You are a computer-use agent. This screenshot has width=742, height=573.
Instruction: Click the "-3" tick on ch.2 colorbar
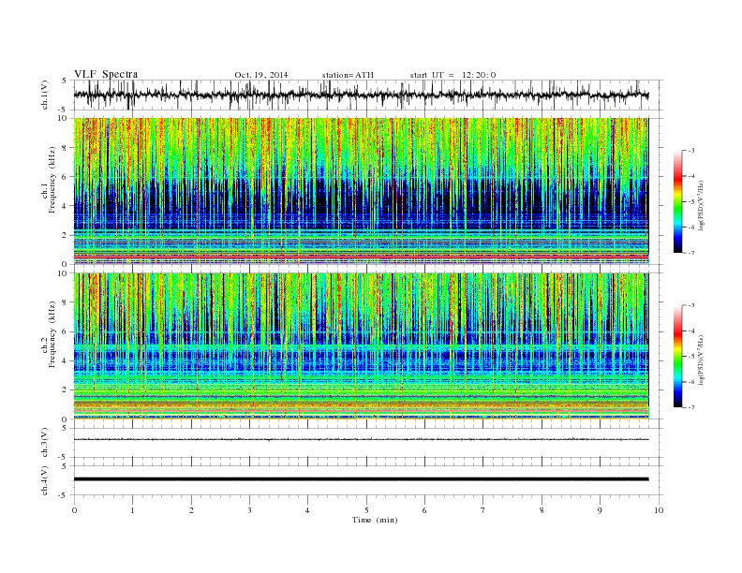tap(691, 305)
